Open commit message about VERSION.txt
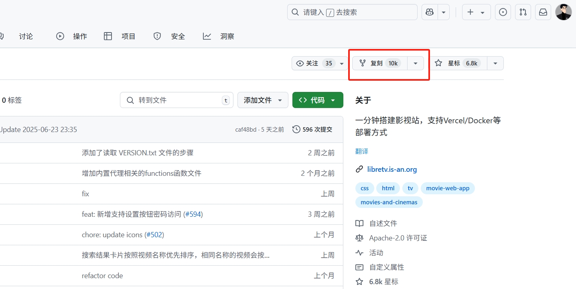The width and height of the screenshot is (576, 289). coord(138,153)
